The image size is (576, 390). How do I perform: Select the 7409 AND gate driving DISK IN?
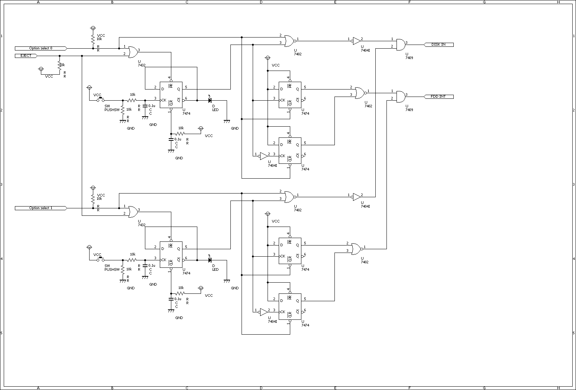pyautogui.click(x=401, y=45)
